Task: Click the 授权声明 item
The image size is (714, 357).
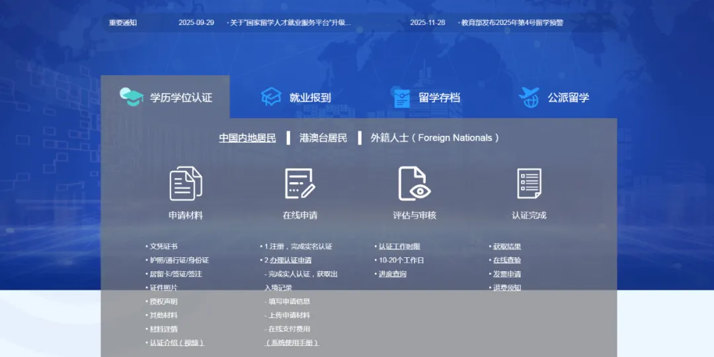Action: (x=163, y=301)
